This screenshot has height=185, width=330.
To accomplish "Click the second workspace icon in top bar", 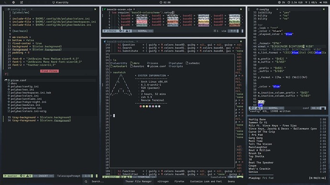I will [x=13, y=2].
